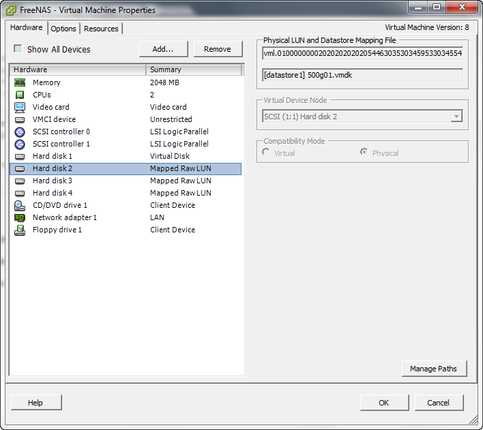The image size is (483, 430).
Task: Select SCSI controller 1 label
Action: tap(61, 144)
